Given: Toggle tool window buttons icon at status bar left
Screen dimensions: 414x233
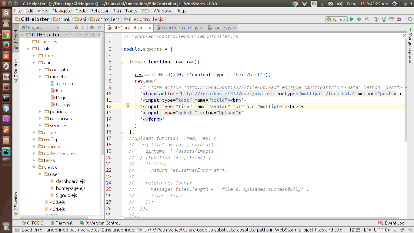Looking at the screenshot, I should pyautogui.click(x=17, y=230).
